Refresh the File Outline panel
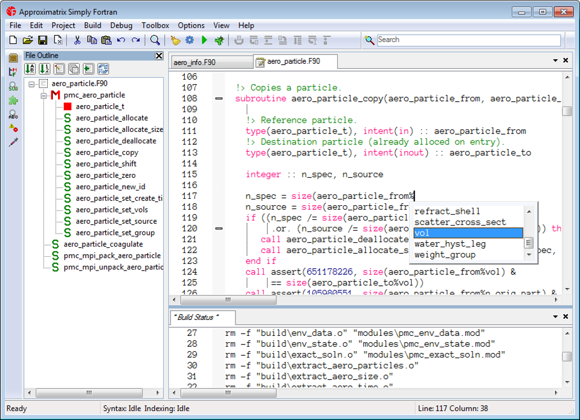 pyautogui.click(x=103, y=69)
